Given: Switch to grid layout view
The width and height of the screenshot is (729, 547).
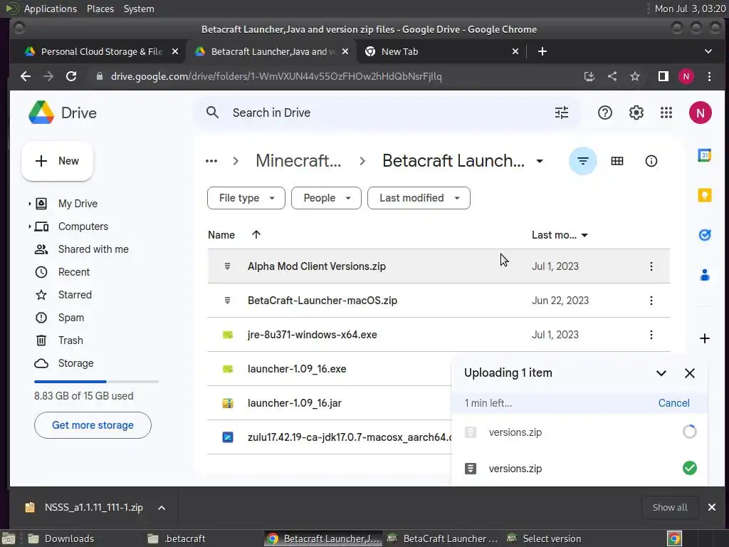Looking at the screenshot, I should 617,161.
